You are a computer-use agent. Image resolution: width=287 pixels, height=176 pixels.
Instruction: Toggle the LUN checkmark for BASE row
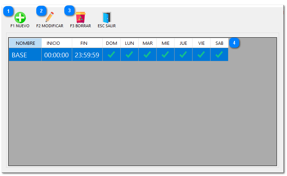[x=129, y=55]
